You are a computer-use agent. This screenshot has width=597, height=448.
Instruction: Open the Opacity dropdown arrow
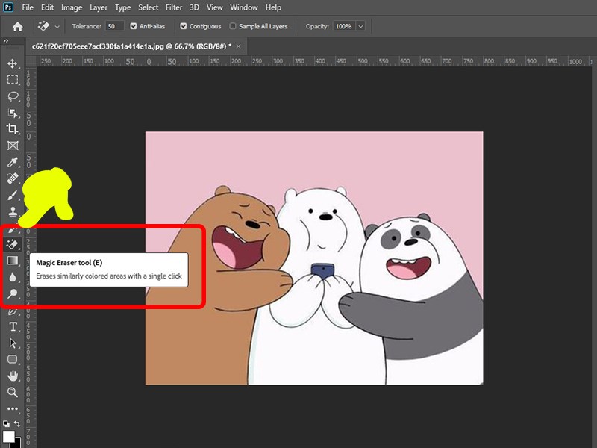pos(361,26)
